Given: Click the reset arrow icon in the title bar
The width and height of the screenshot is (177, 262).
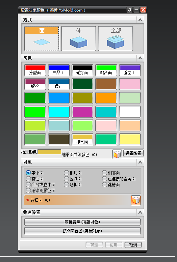Looking at the screenshot, I should pos(129,10).
